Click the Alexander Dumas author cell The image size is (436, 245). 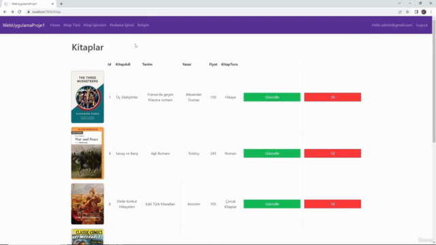(193, 97)
